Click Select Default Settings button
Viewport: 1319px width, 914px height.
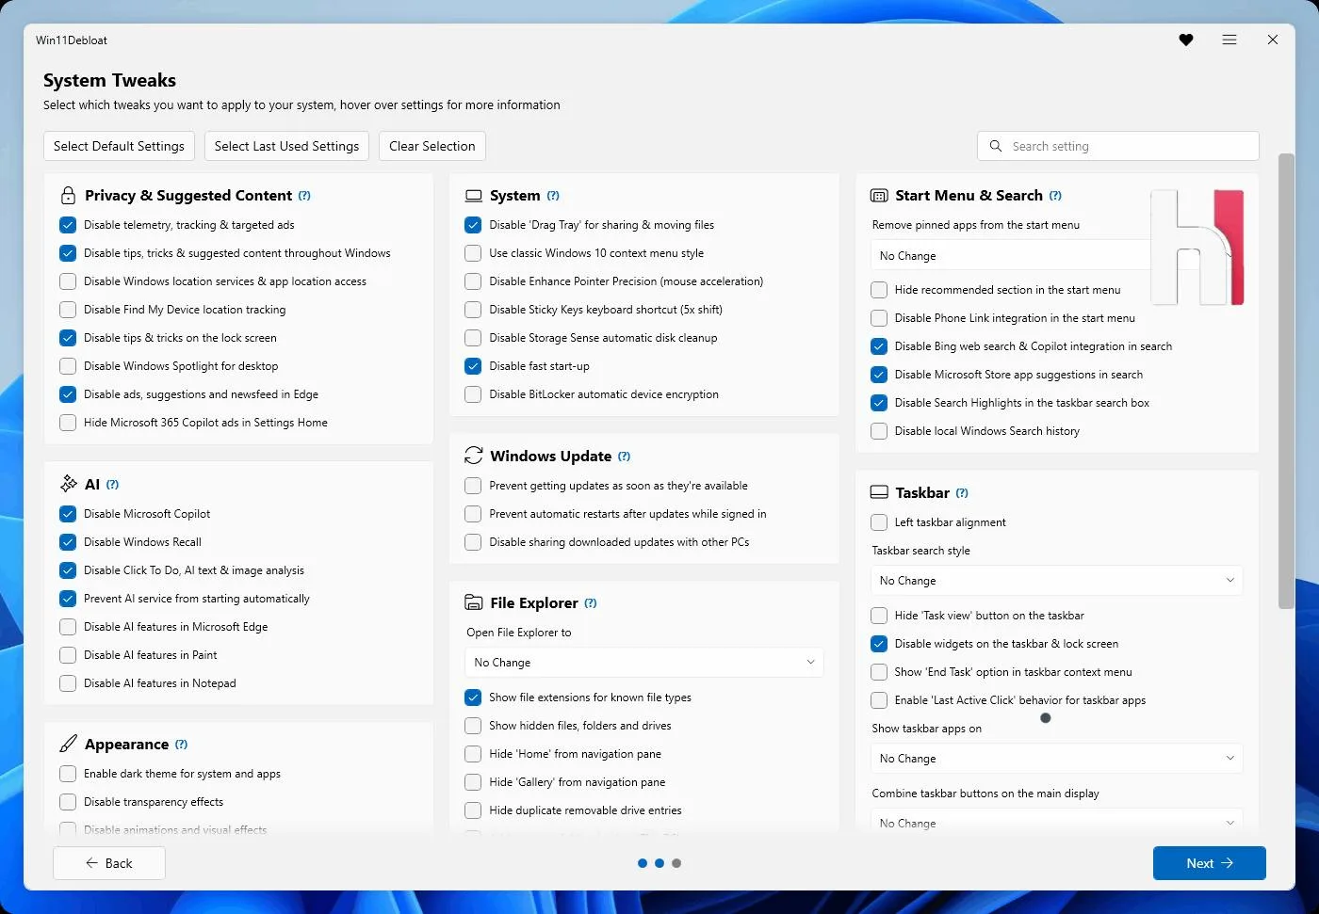119,146
